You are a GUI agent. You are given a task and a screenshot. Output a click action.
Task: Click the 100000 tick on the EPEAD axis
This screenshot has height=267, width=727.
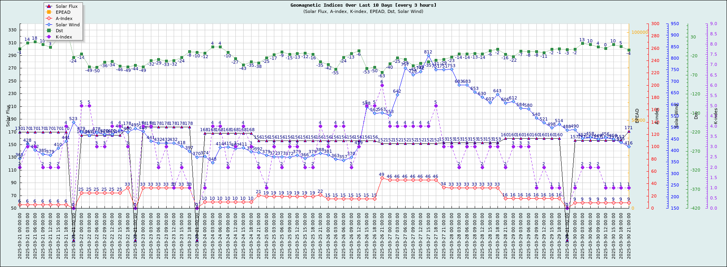tap(639, 32)
